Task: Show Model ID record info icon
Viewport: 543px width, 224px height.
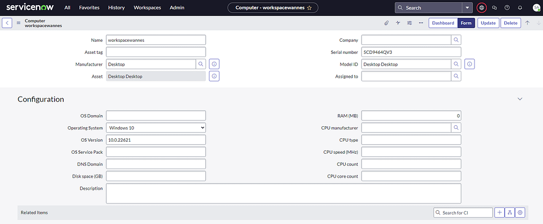Action: pos(470,64)
